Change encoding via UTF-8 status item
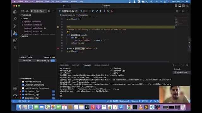This screenshot has height=113, width=202. click(145, 101)
